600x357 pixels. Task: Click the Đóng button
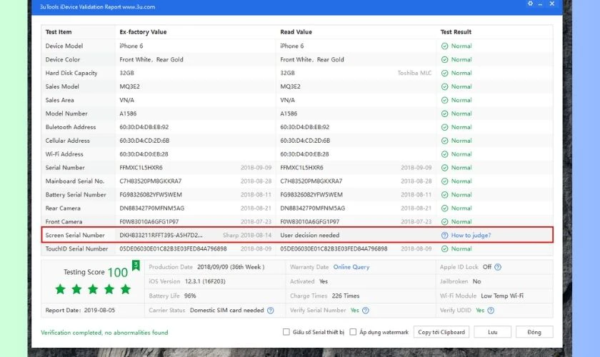click(534, 332)
